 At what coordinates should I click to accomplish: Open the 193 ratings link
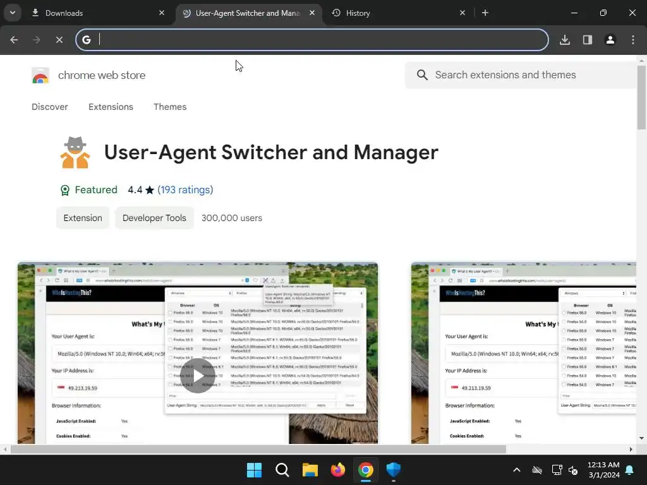point(185,189)
